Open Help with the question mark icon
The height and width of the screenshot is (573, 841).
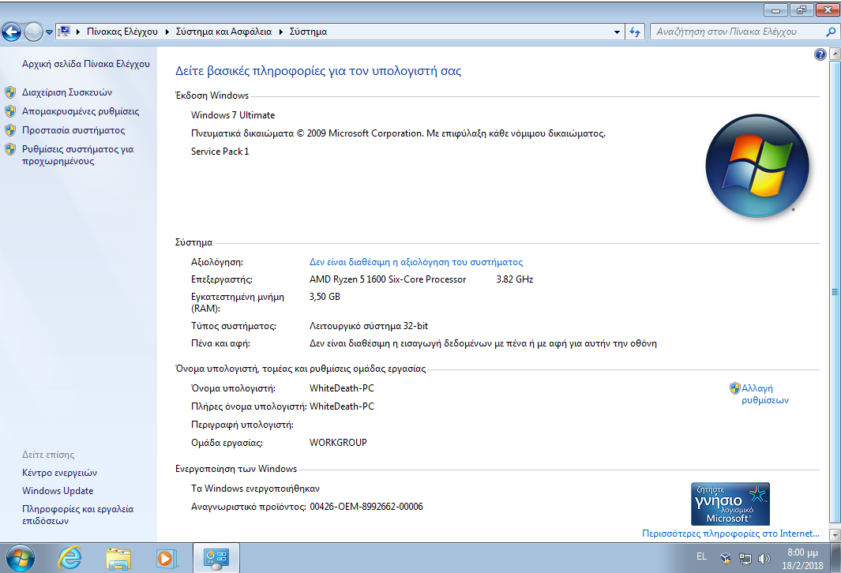pos(820,54)
